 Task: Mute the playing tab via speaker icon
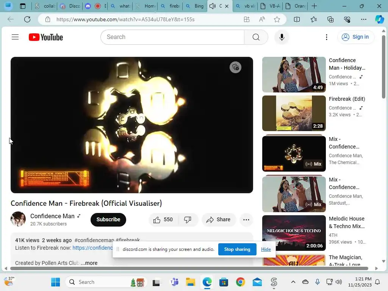pyautogui.click(x=212, y=6)
